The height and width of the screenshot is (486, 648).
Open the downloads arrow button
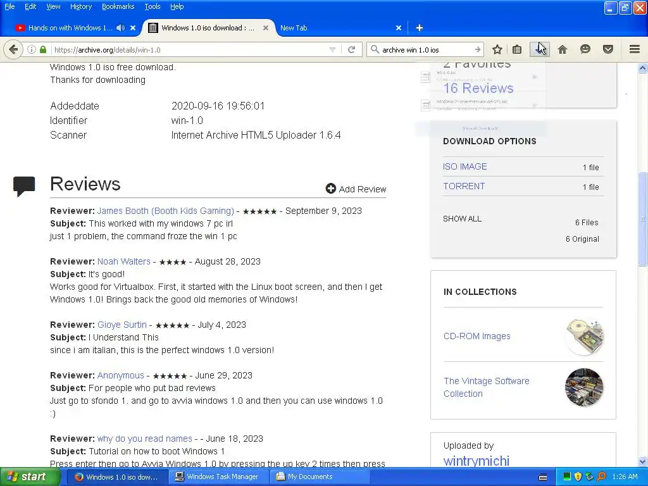point(540,49)
